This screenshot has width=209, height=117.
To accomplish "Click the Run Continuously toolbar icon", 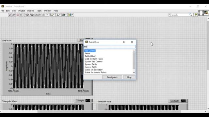I will click(x=13, y=15).
